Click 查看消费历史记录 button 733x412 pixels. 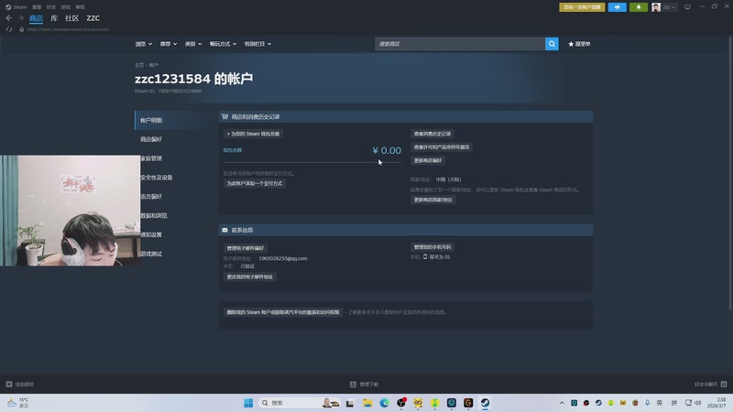432,134
